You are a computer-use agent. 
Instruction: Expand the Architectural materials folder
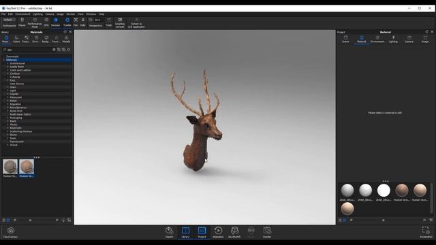7,63
